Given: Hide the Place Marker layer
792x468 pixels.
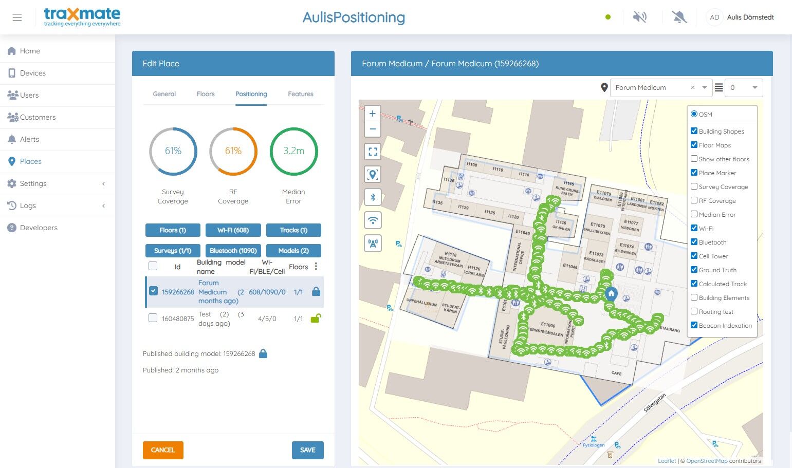Looking at the screenshot, I should [694, 173].
